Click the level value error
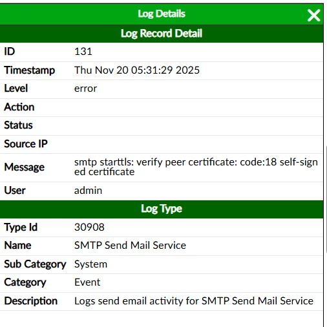Screen dimensions: 327x327 (85, 89)
